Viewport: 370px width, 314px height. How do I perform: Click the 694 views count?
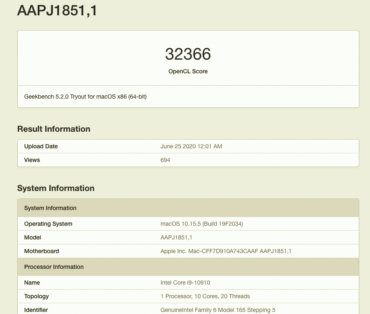point(165,160)
